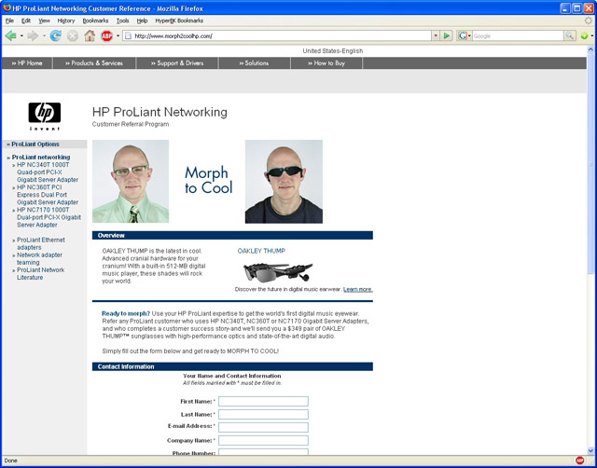597x468 pixels.
Task: Open the Forward history dropdown arrow
Action: (44, 35)
